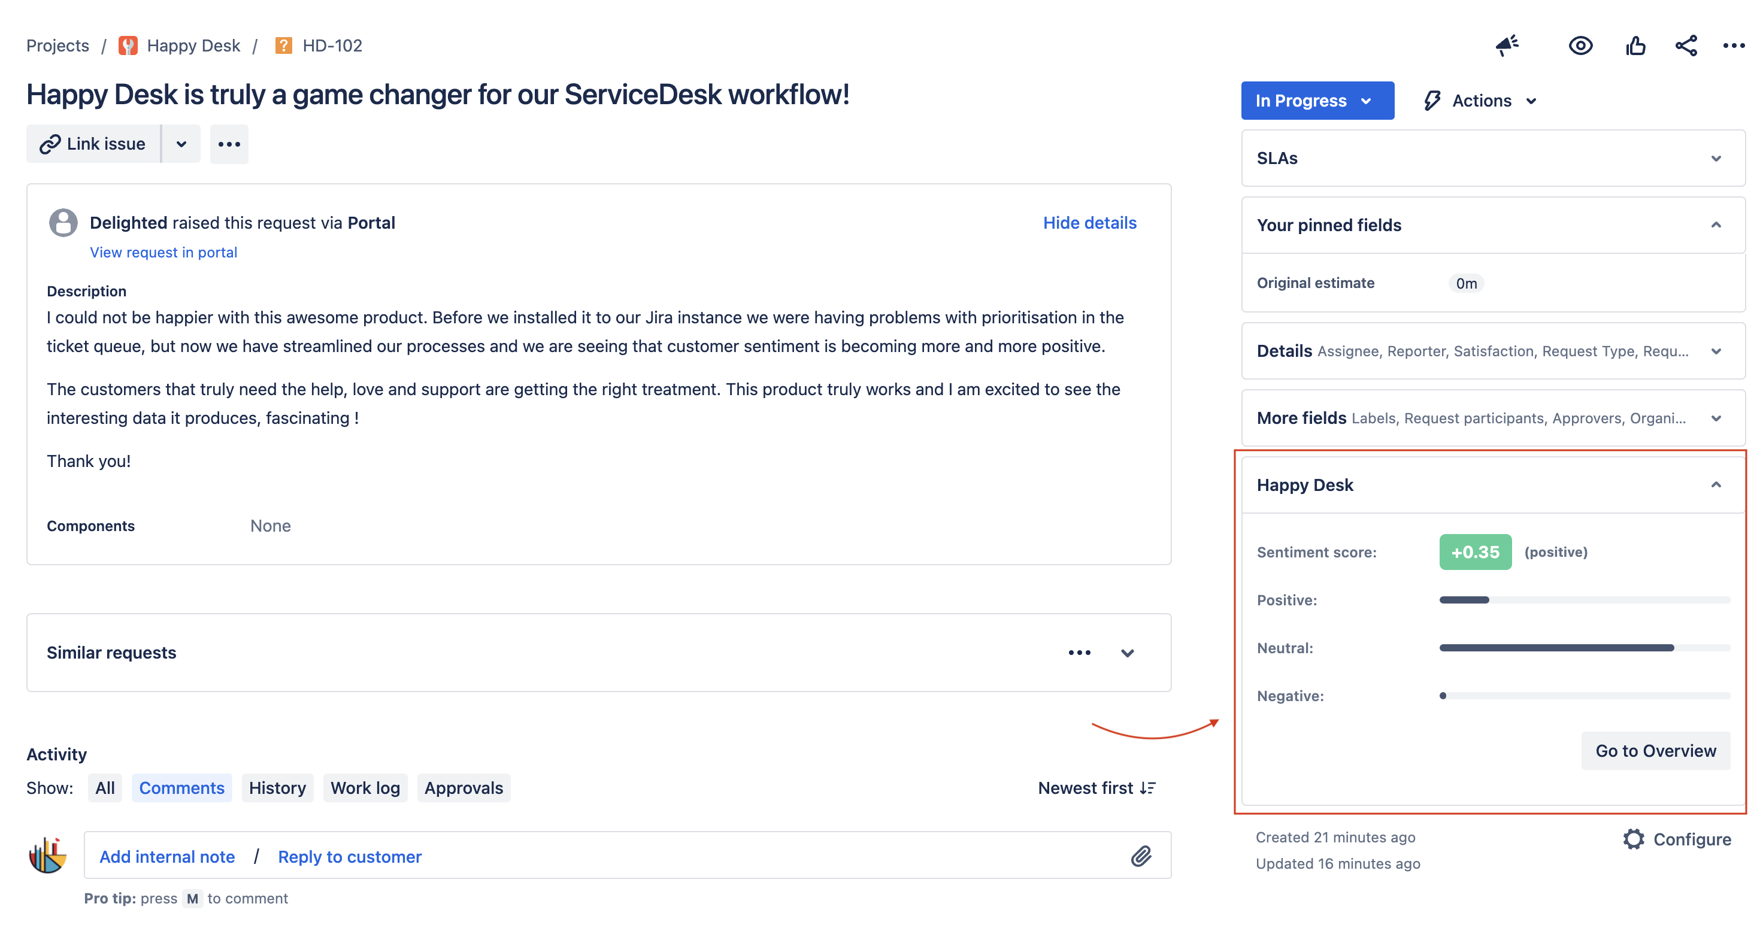Click Go to Overview button
This screenshot has width=1763, height=934.
pyautogui.click(x=1655, y=751)
